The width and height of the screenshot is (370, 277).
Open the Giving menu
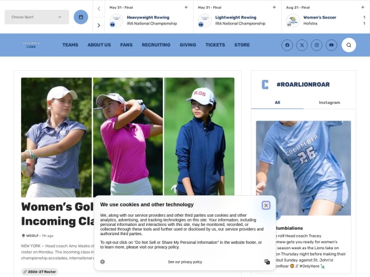(x=188, y=45)
